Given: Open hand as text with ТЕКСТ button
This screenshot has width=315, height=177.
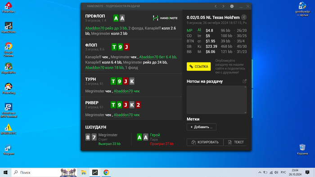Looking at the screenshot, I should [235, 142].
